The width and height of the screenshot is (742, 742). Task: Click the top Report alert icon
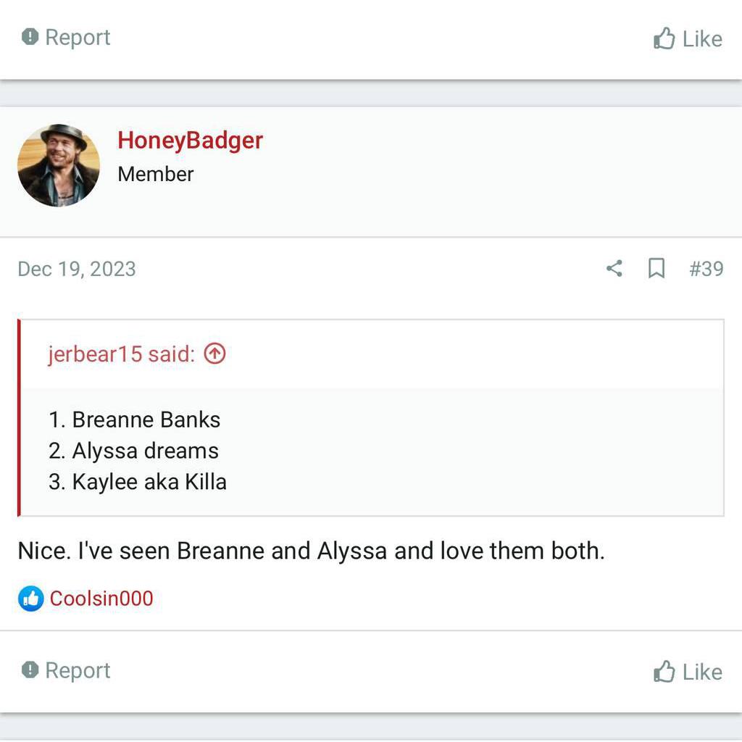(x=30, y=37)
